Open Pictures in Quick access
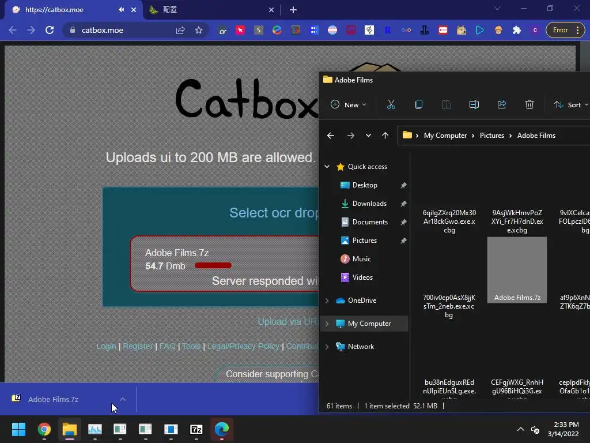Screen dimensions: 590x443 point(364,241)
